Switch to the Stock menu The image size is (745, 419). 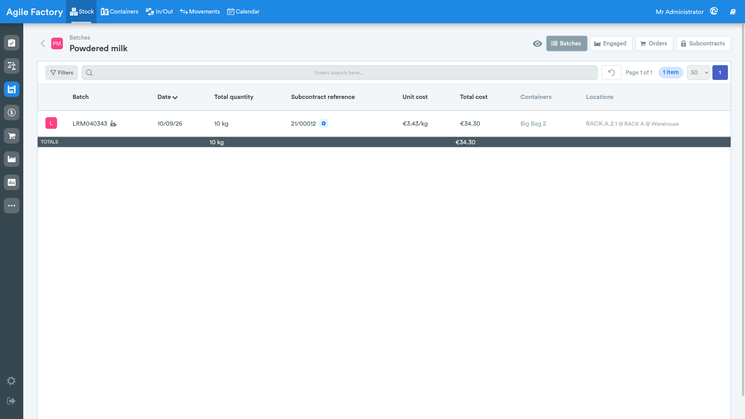[x=81, y=12]
